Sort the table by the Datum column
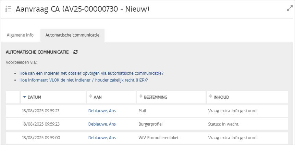Screen dimensions: 295x145 pos(34,97)
